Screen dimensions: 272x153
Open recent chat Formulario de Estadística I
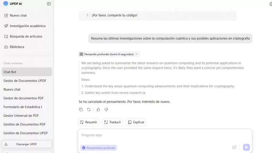[23, 107]
